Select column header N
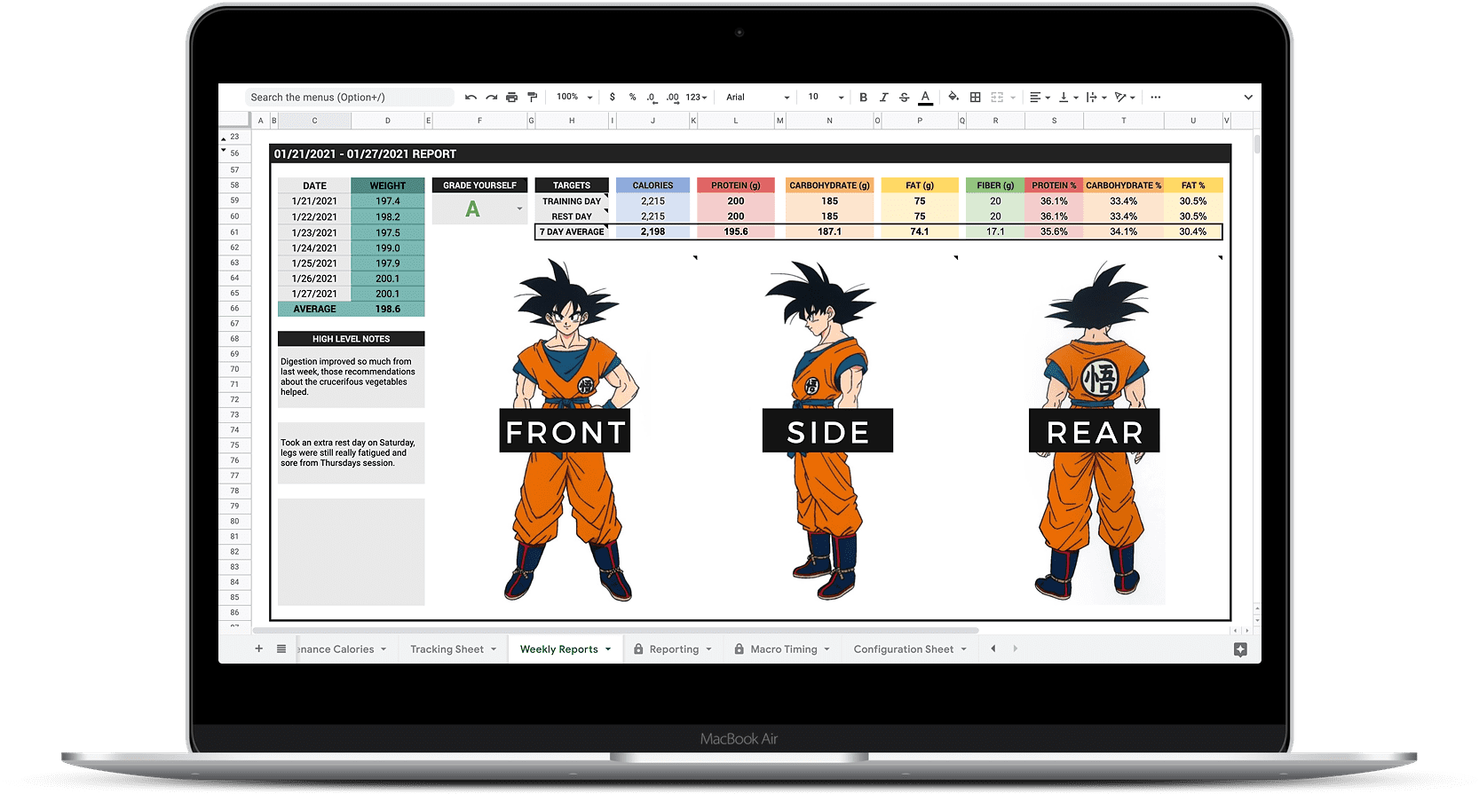Viewport: 1479px width, 794px height. coord(829,121)
